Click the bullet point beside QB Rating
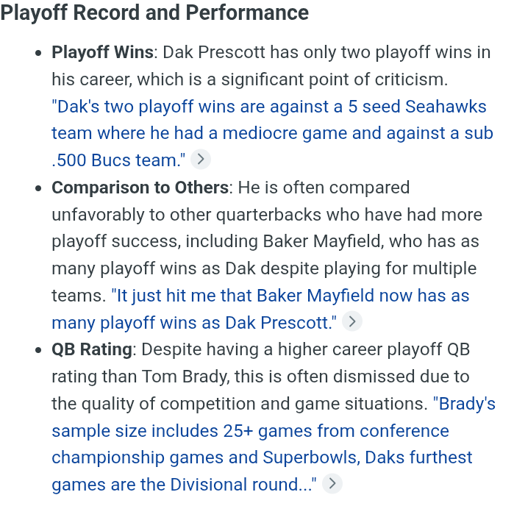 38,350
